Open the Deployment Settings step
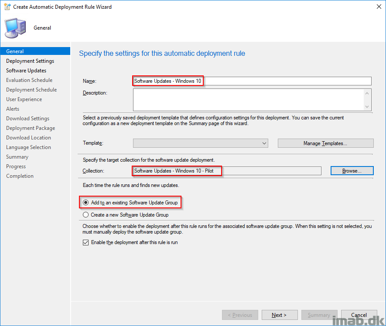Image resolution: width=386 pixels, height=326 pixels. pyautogui.click(x=30, y=61)
